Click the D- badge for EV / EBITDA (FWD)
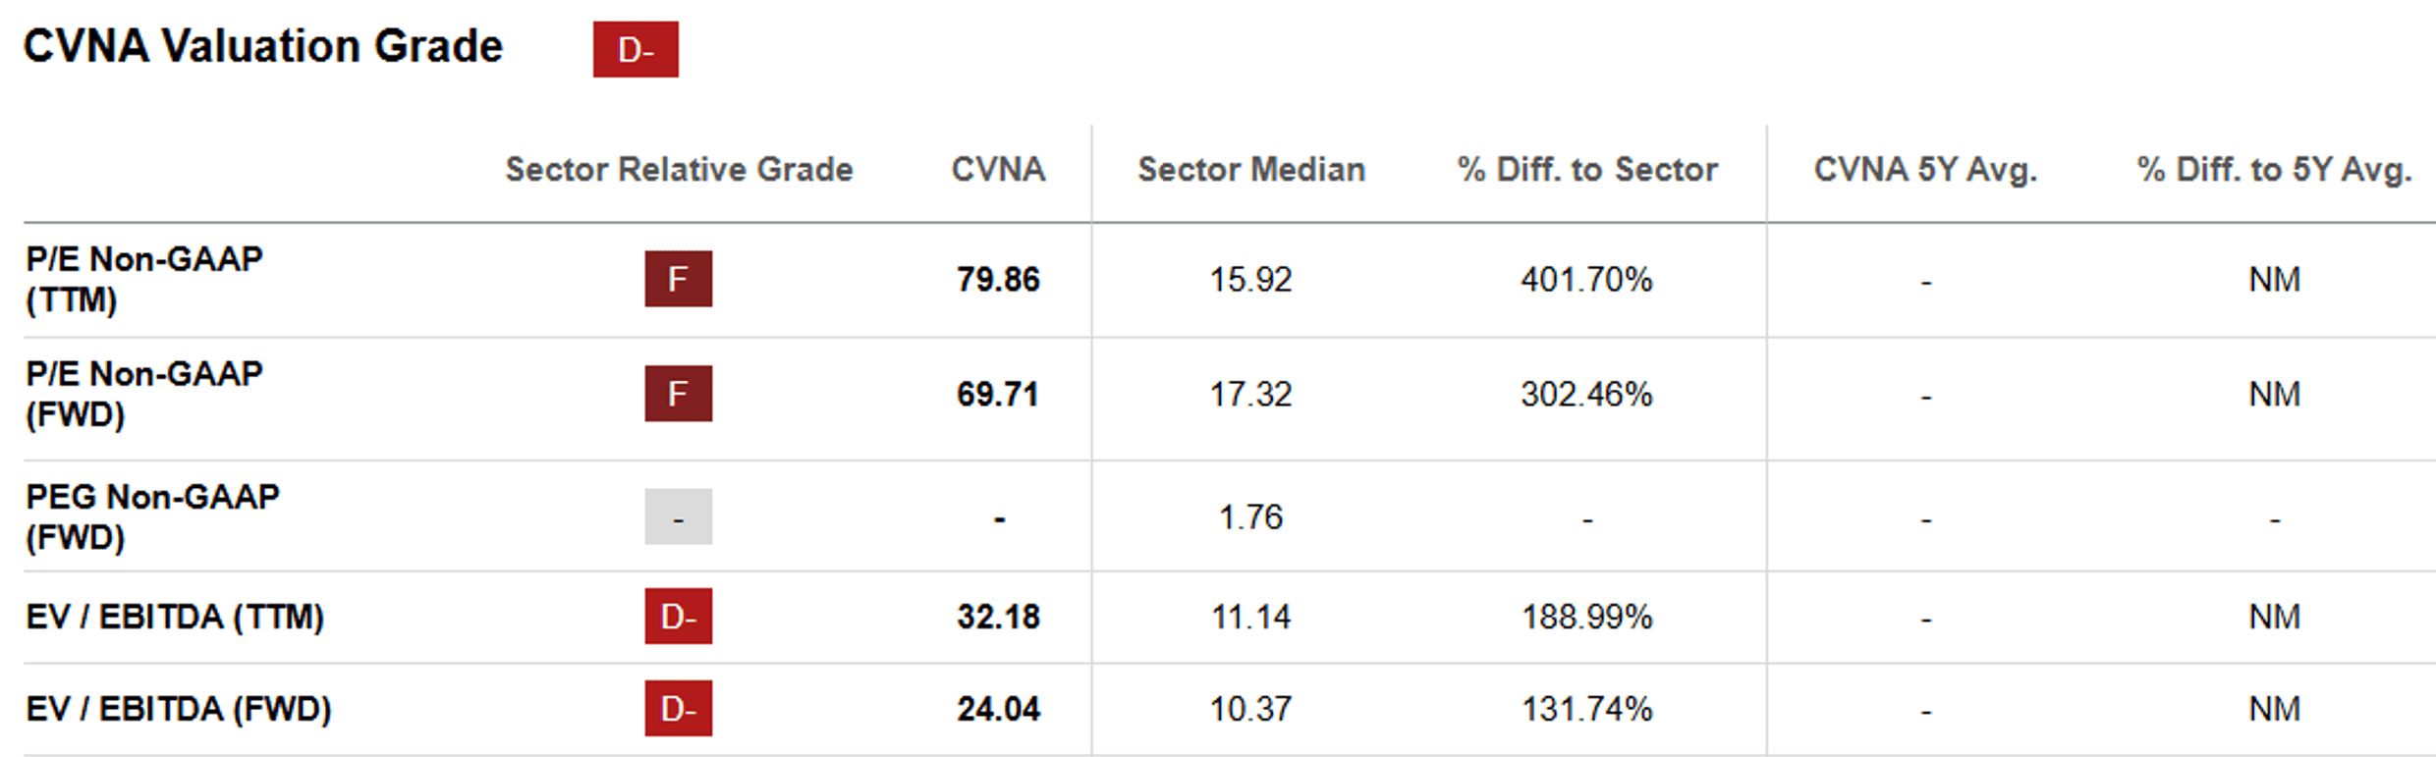The width and height of the screenshot is (2436, 757). point(678,708)
